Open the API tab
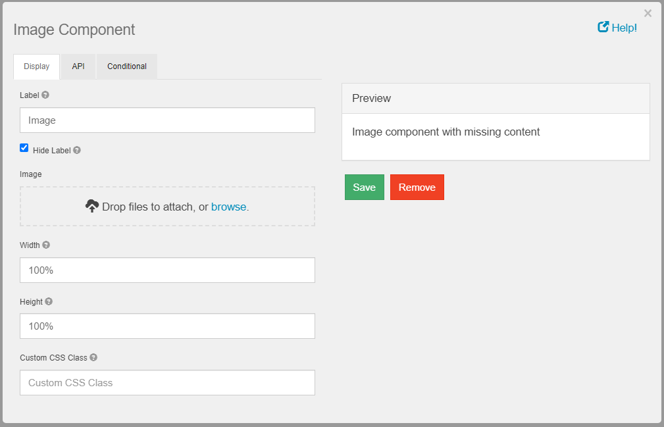This screenshot has width=664, height=427. pos(78,66)
